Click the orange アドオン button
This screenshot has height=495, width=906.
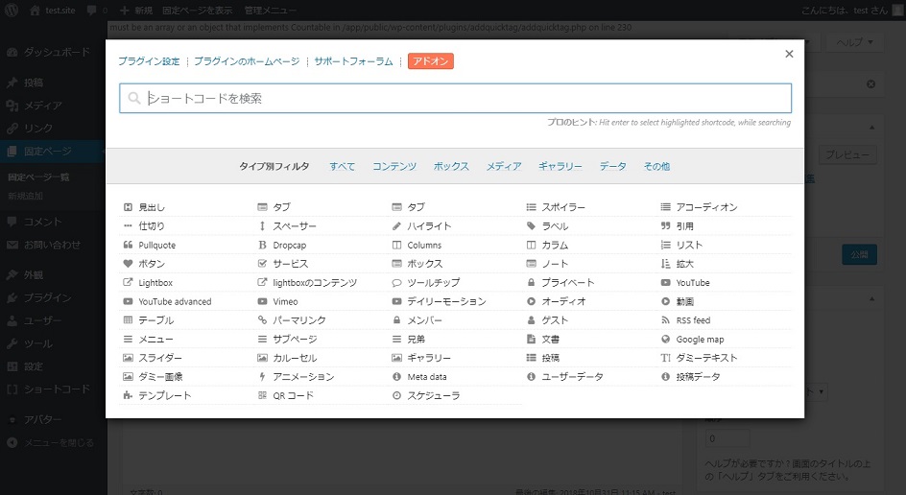pos(431,61)
